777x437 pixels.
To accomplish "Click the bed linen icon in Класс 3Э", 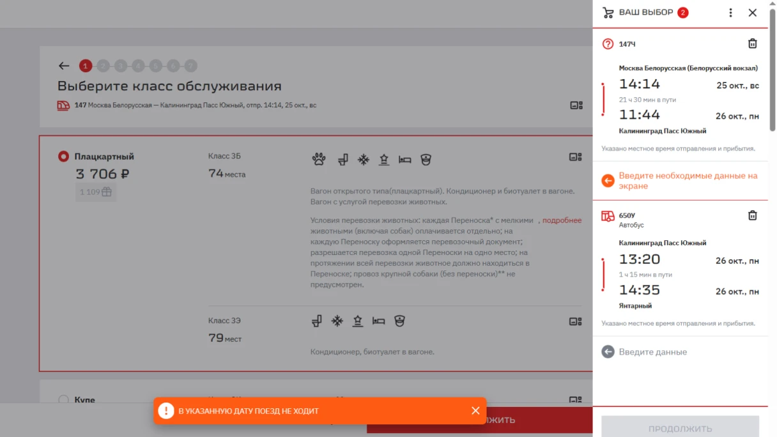I will [x=378, y=321].
